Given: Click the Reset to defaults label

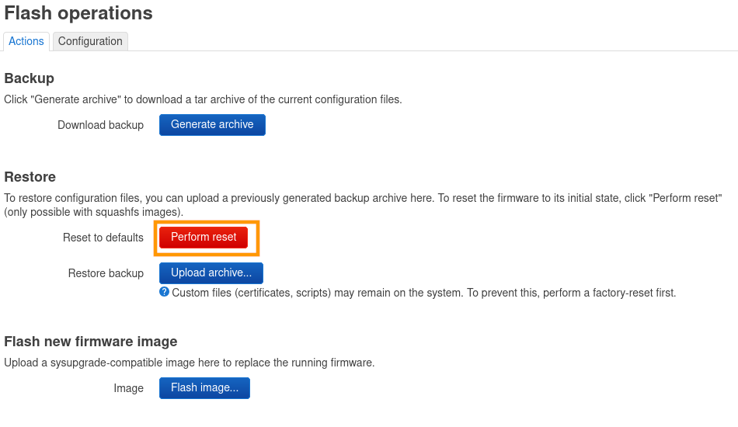Looking at the screenshot, I should (103, 238).
